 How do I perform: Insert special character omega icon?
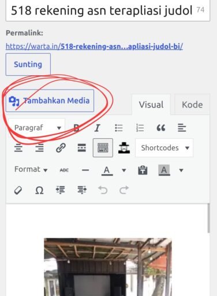(39, 191)
